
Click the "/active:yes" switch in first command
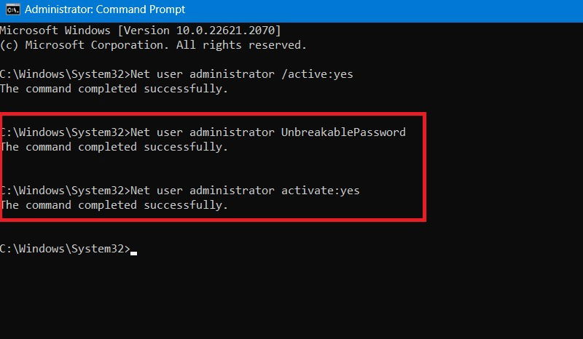[x=317, y=74]
